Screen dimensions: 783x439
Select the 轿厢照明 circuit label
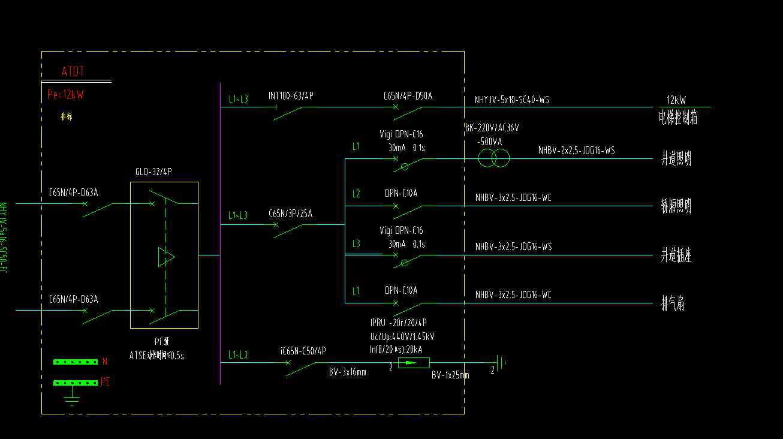(x=676, y=206)
